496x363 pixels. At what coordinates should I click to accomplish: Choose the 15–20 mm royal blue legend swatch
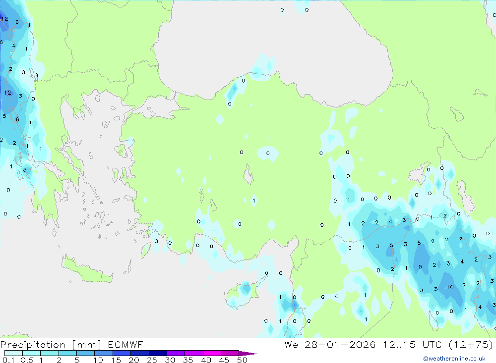122,353
